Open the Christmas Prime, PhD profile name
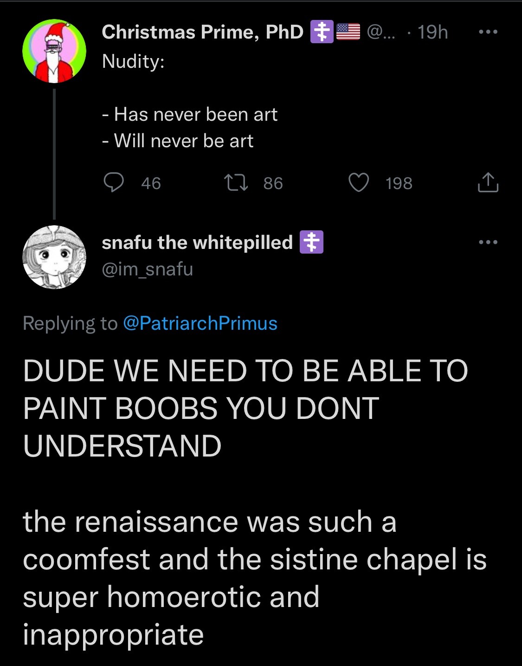This screenshot has width=522, height=666. click(x=202, y=32)
